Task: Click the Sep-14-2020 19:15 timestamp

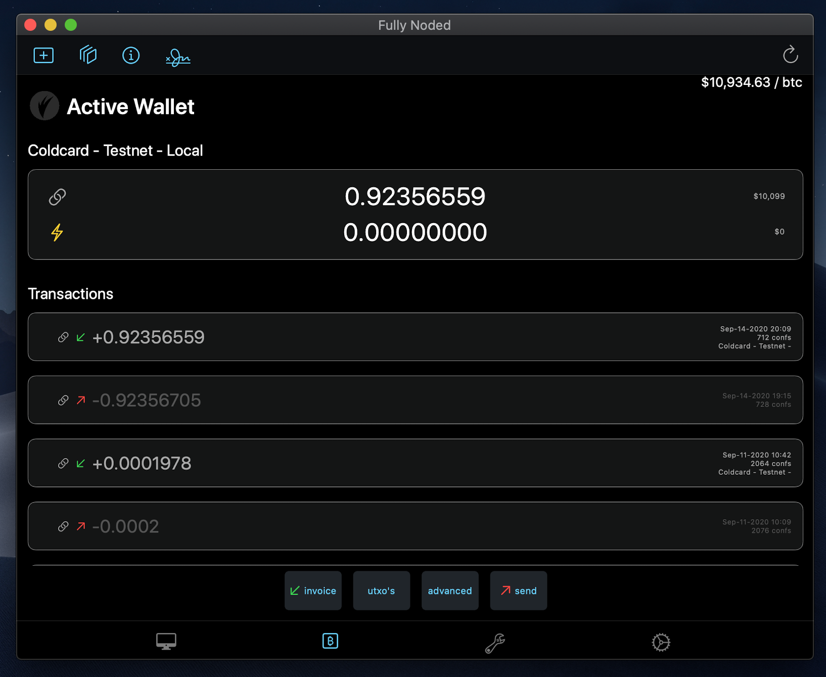Action: click(756, 396)
